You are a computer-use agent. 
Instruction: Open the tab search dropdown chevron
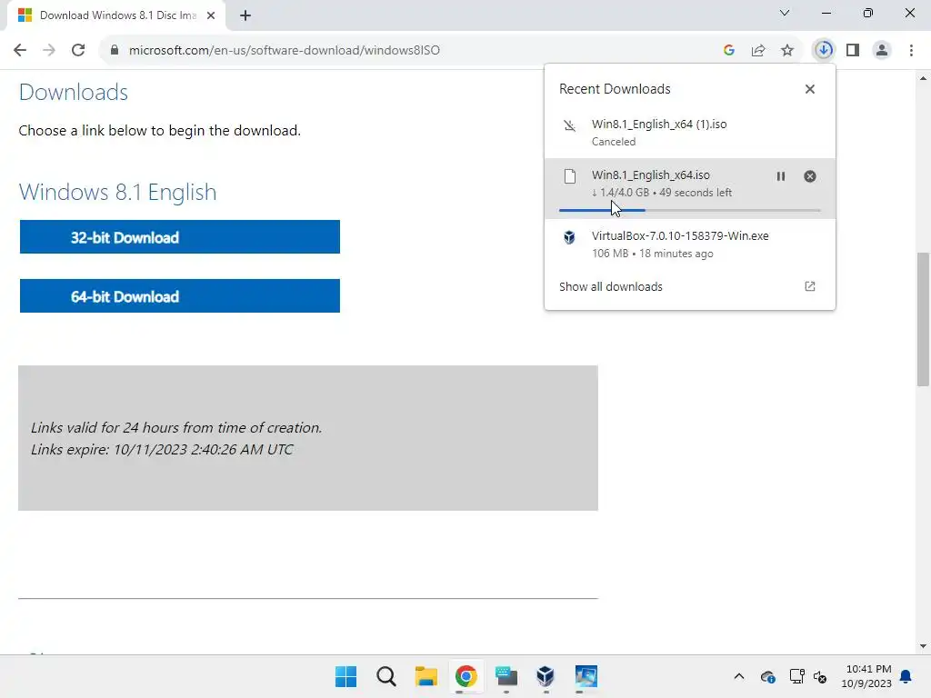[785, 13]
